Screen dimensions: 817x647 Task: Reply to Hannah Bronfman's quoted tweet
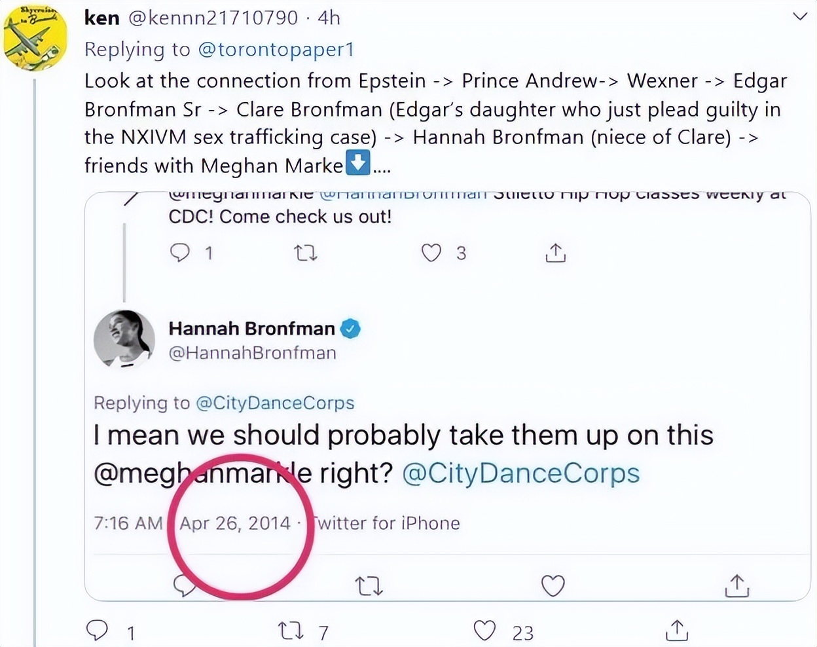click(x=184, y=585)
